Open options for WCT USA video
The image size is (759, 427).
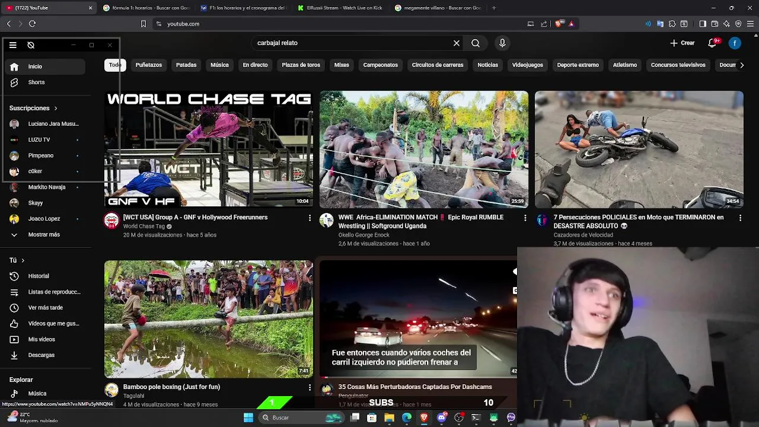tap(310, 218)
